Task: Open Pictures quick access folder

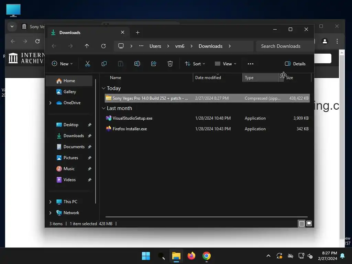Action: coord(71,158)
